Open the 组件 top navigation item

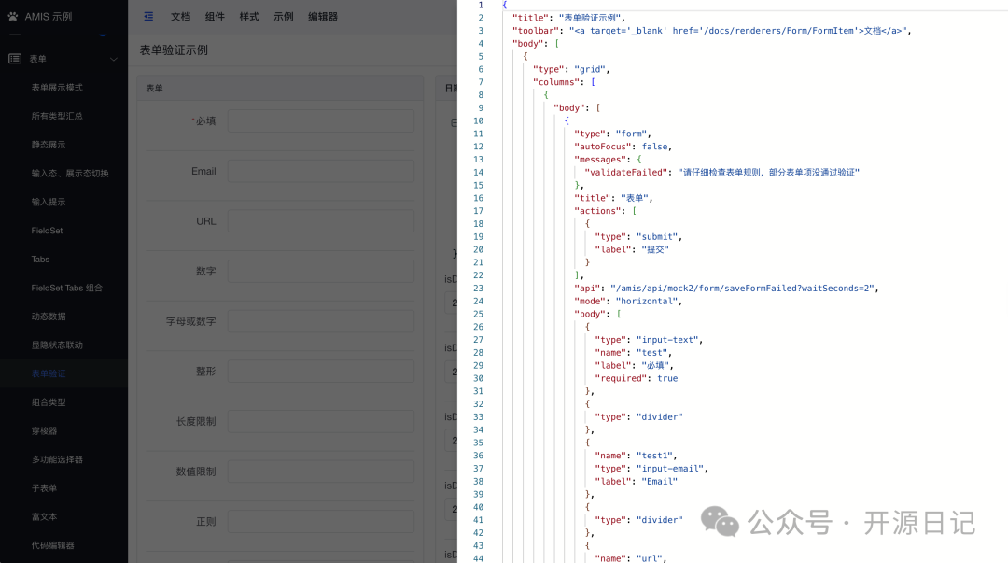(x=215, y=17)
